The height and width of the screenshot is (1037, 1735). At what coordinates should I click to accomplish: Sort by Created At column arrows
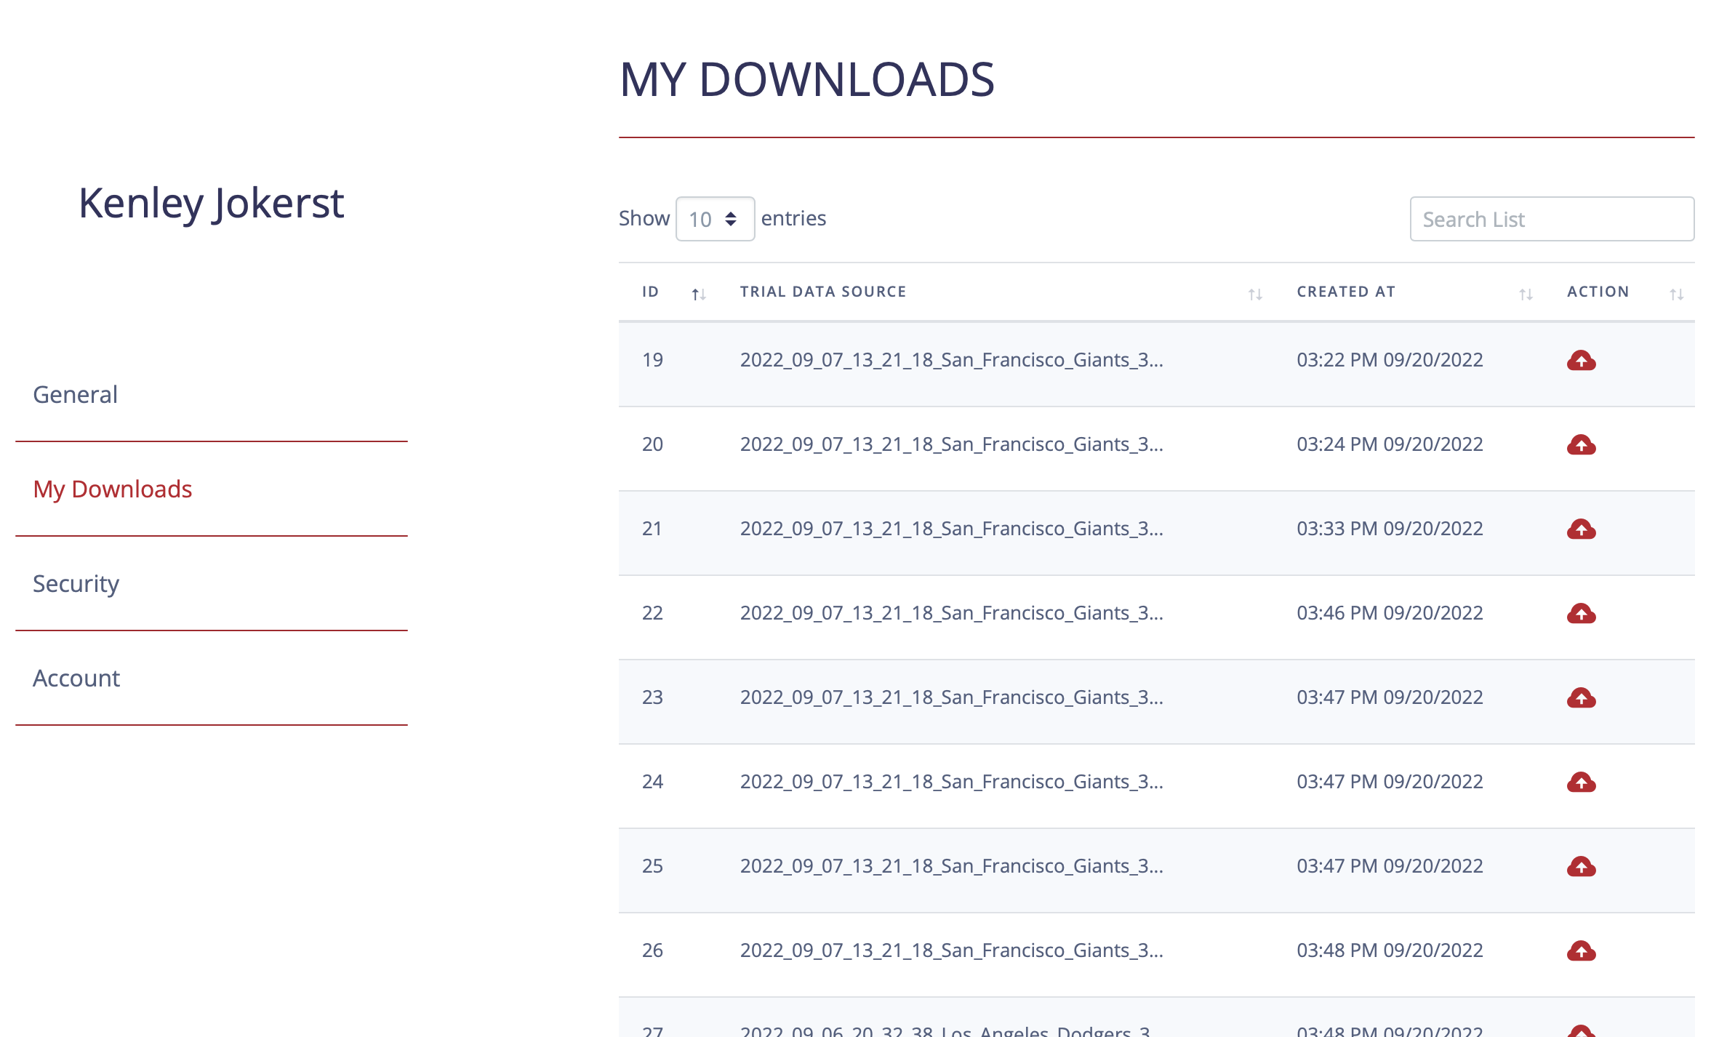(x=1526, y=294)
